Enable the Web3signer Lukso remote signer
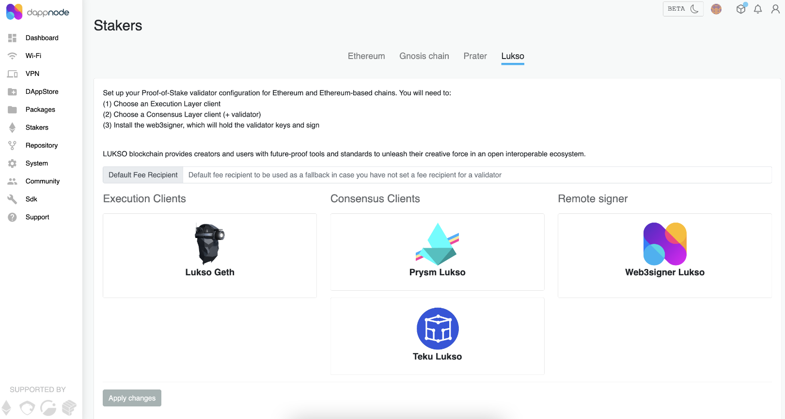Image resolution: width=785 pixels, height=419 pixels. pyautogui.click(x=664, y=255)
